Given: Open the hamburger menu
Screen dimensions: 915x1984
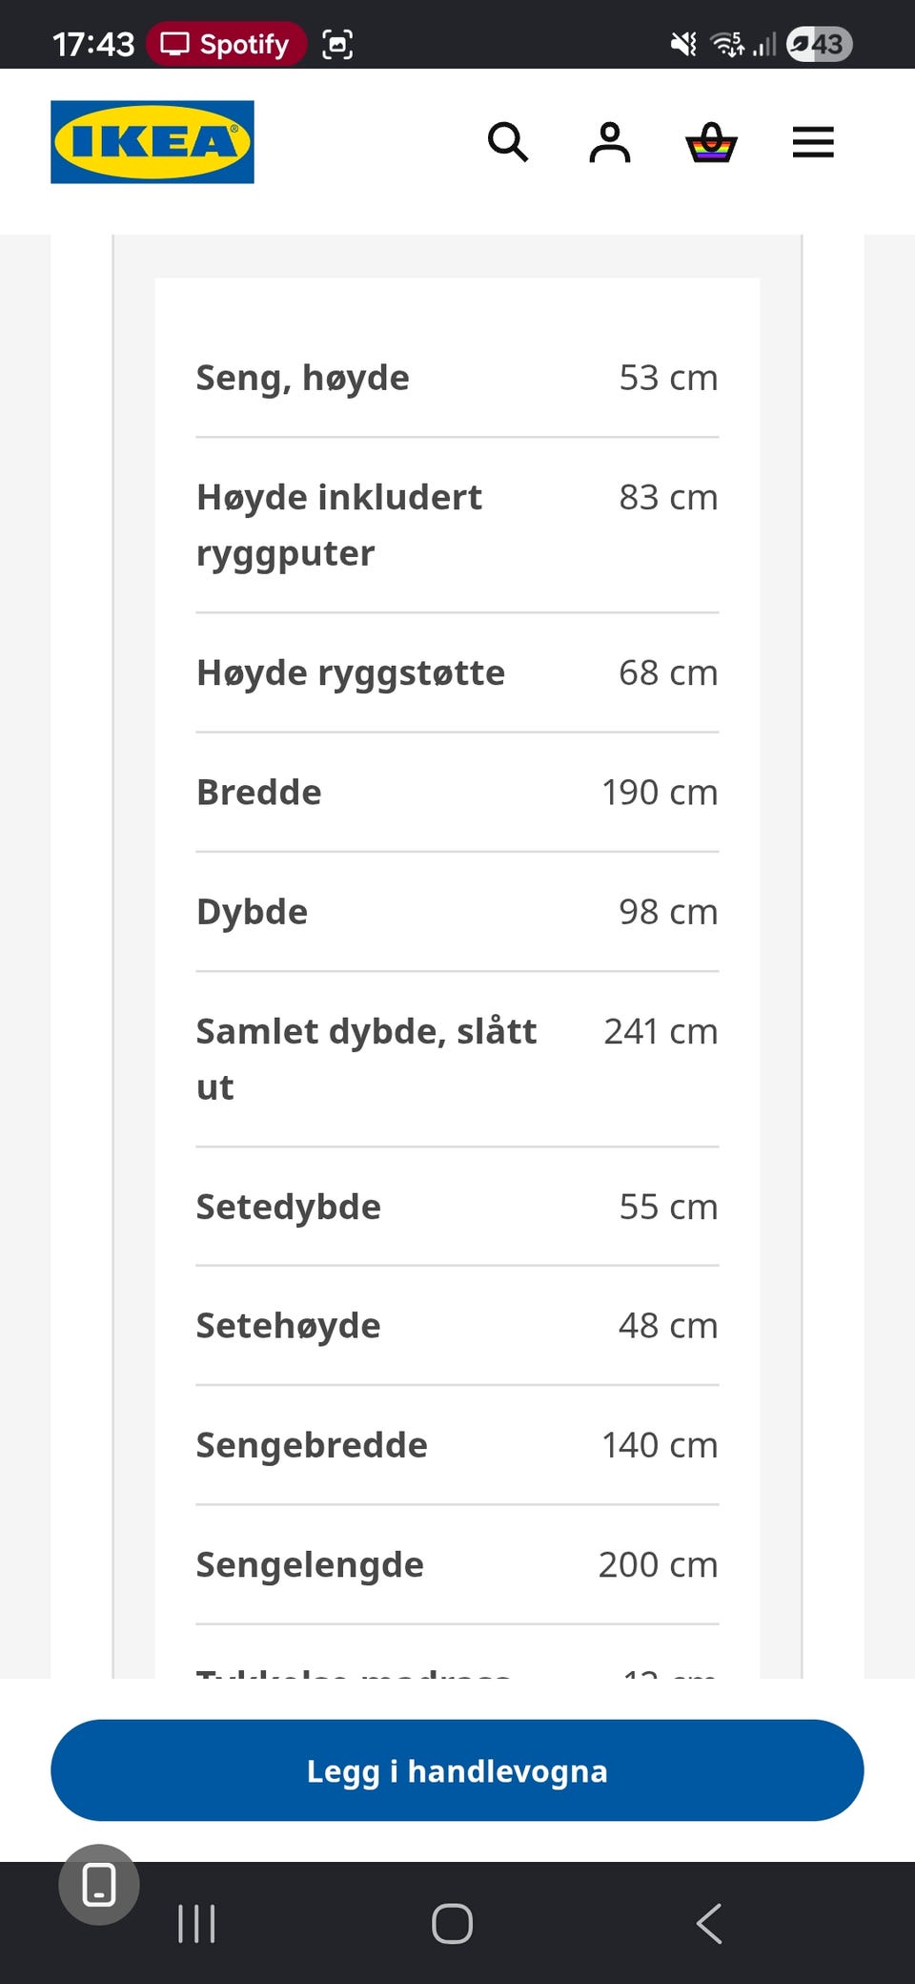Looking at the screenshot, I should click(x=813, y=142).
